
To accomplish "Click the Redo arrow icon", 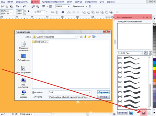I will [x=24, y=6].
